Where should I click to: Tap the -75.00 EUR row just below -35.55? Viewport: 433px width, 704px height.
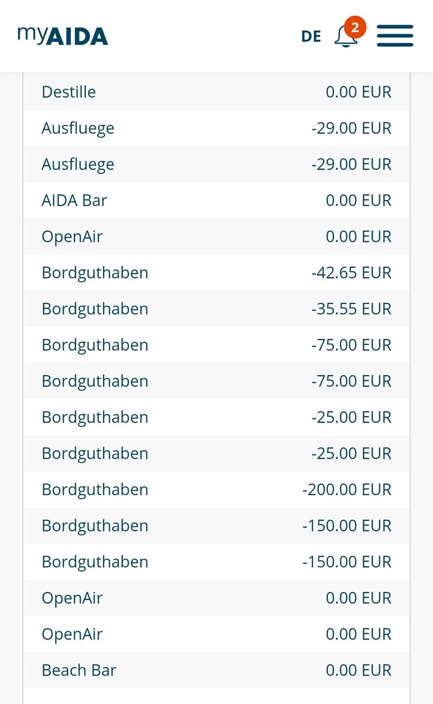pyautogui.click(x=351, y=345)
